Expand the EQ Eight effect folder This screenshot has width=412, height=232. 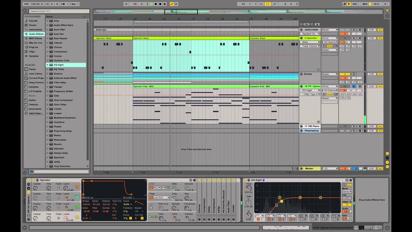pos(47,65)
